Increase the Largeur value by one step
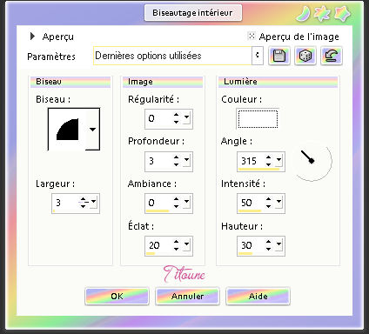Screen dimensions: 369x334 pos(84,199)
